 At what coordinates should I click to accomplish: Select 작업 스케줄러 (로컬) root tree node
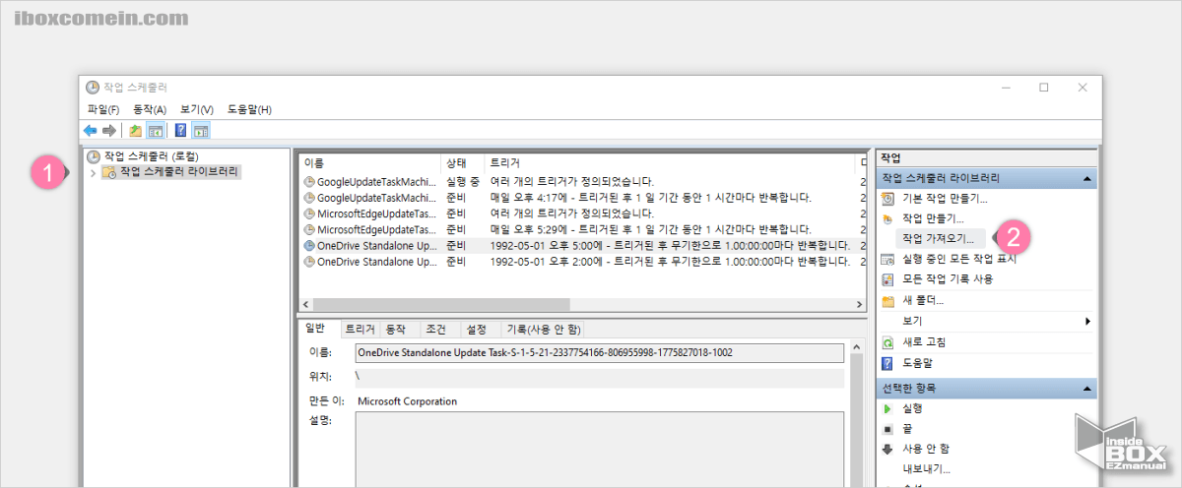point(142,156)
